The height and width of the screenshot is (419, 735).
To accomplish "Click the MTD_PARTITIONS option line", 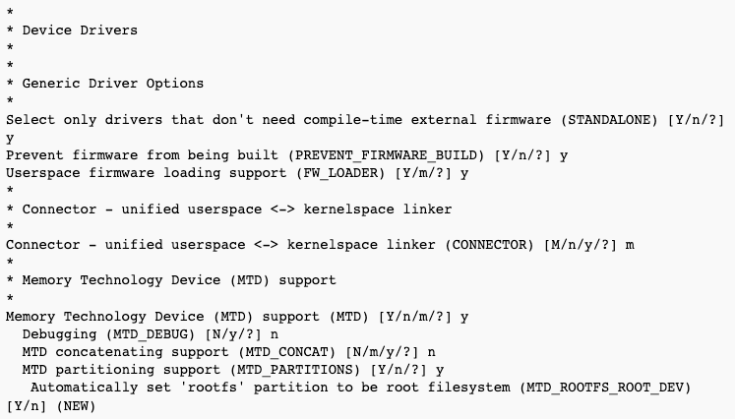I will point(233,370).
